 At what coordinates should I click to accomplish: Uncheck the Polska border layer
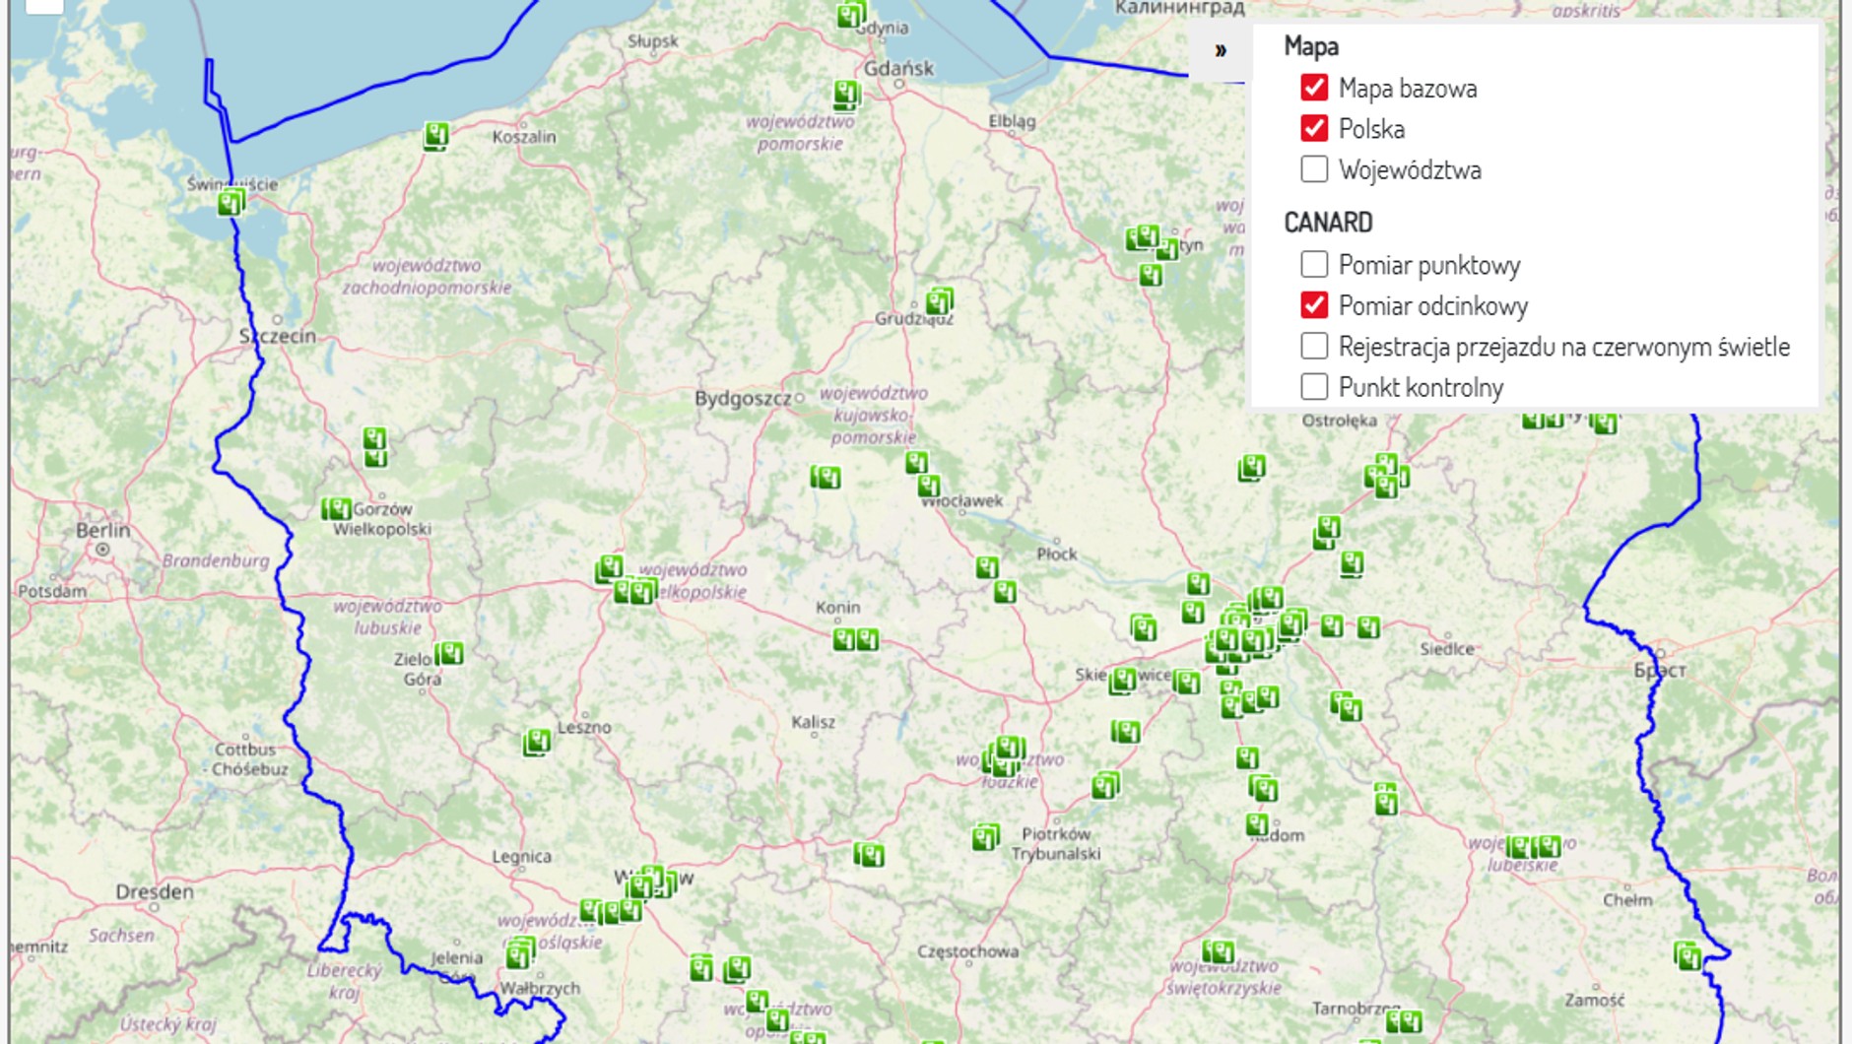point(1314,128)
